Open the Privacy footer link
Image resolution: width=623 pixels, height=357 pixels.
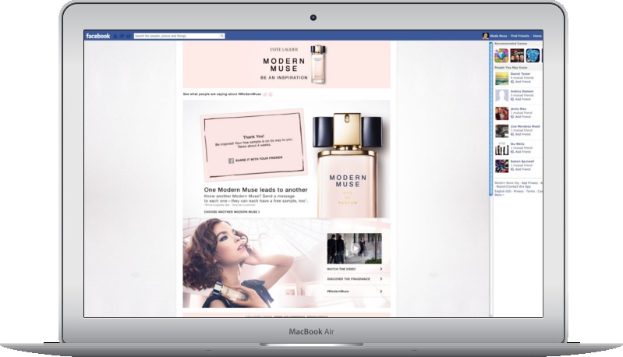pyautogui.click(x=519, y=192)
